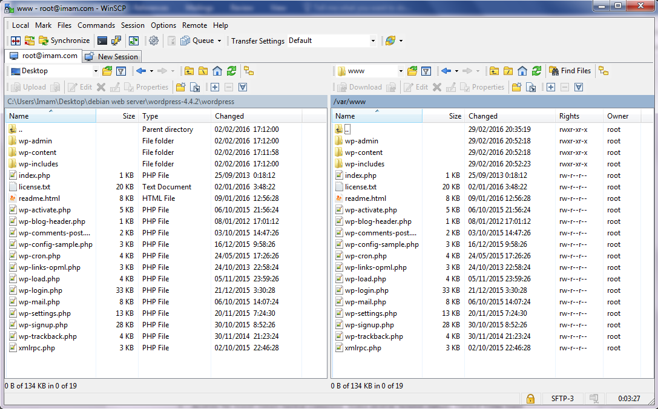
Task: Click the Synchronize button in the toolbar
Action: 64,41
